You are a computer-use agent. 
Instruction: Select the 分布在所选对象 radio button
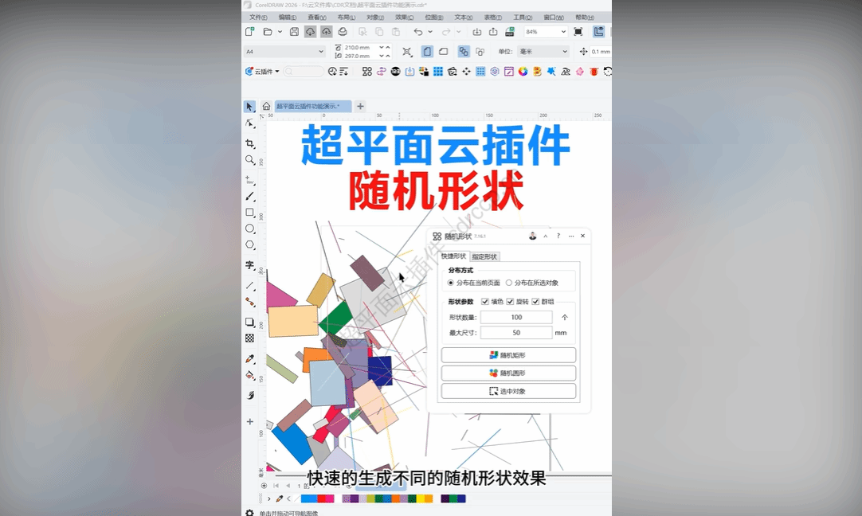pos(509,283)
